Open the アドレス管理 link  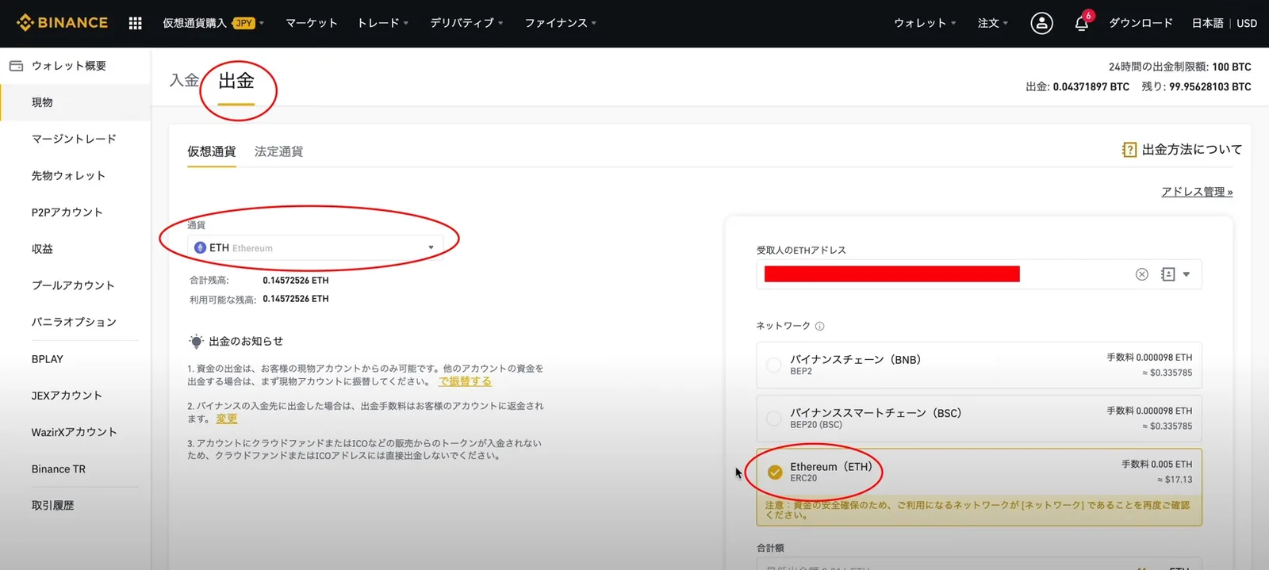1197,192
